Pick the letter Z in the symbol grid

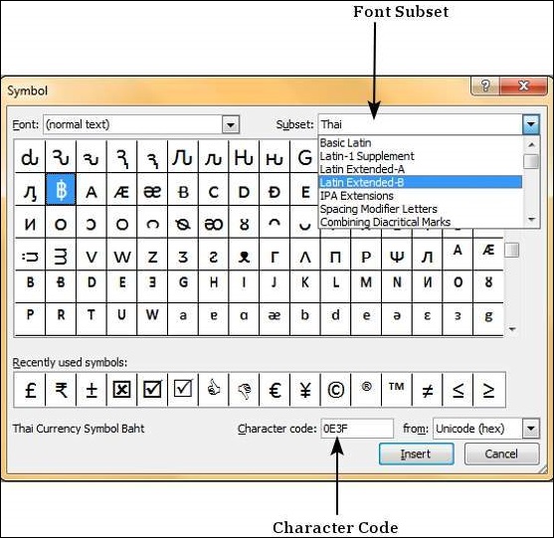click(x=152, y=254)
